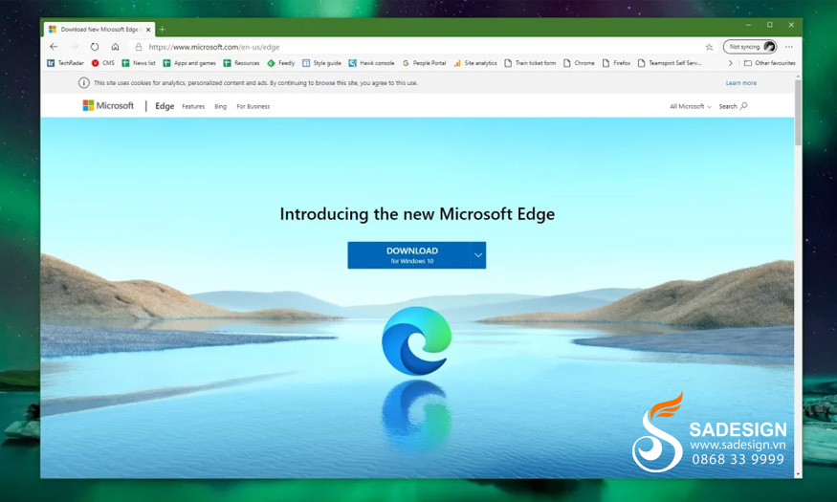
Task: Click the Edge logo in the hero image
Action: coord(416,340)
